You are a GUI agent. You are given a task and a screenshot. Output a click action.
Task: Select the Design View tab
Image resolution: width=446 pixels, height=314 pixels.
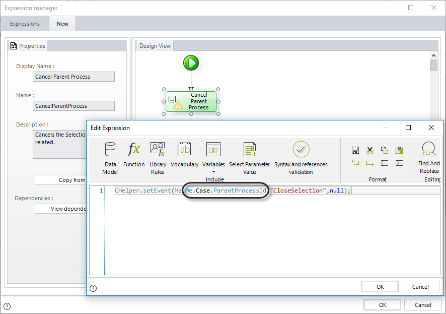pyautogui.click(x=155, y=46)
